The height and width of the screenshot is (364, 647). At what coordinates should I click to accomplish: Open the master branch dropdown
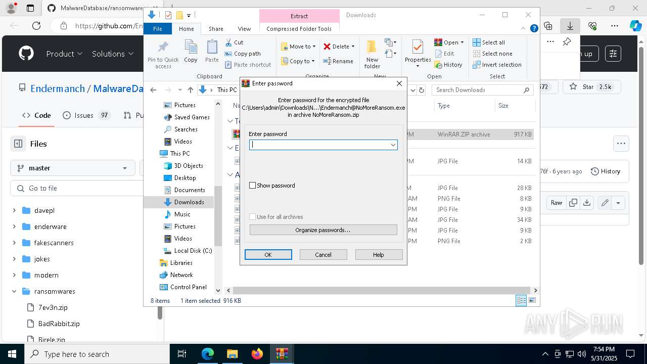(x=73, y=168)
